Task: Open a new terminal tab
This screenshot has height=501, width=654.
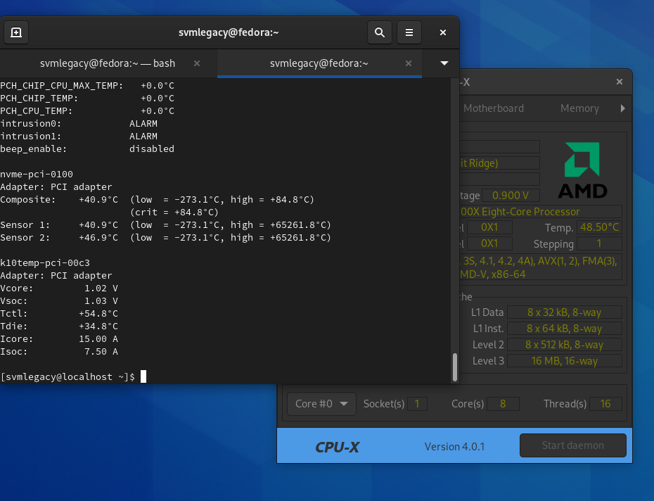Action: point(16,32)
